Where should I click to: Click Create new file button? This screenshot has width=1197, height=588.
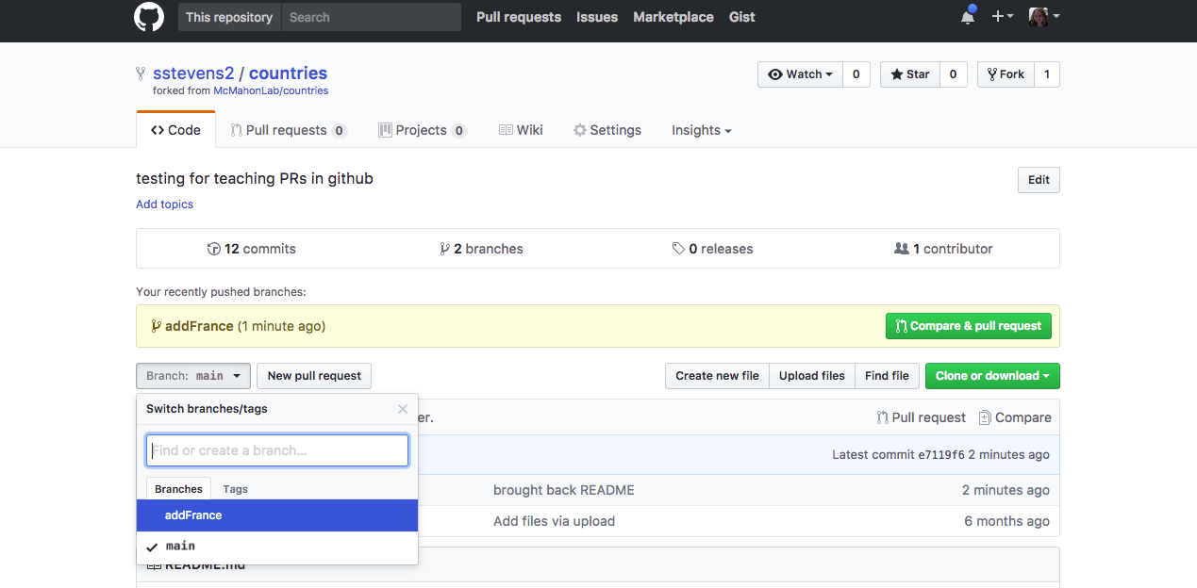coord(717,376)
